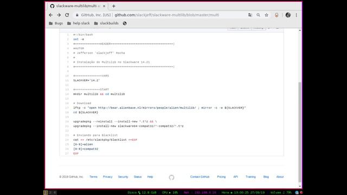Click the scrollbar down arrow
The width and height of the screenshot is (347, 195).
pyautogui.click(x=300, y=186)
